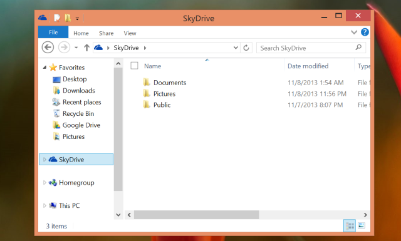Click the SkyDrive cloud icon in title bar
This screenshot has height=241, width=401.
(x=43, y=18)
